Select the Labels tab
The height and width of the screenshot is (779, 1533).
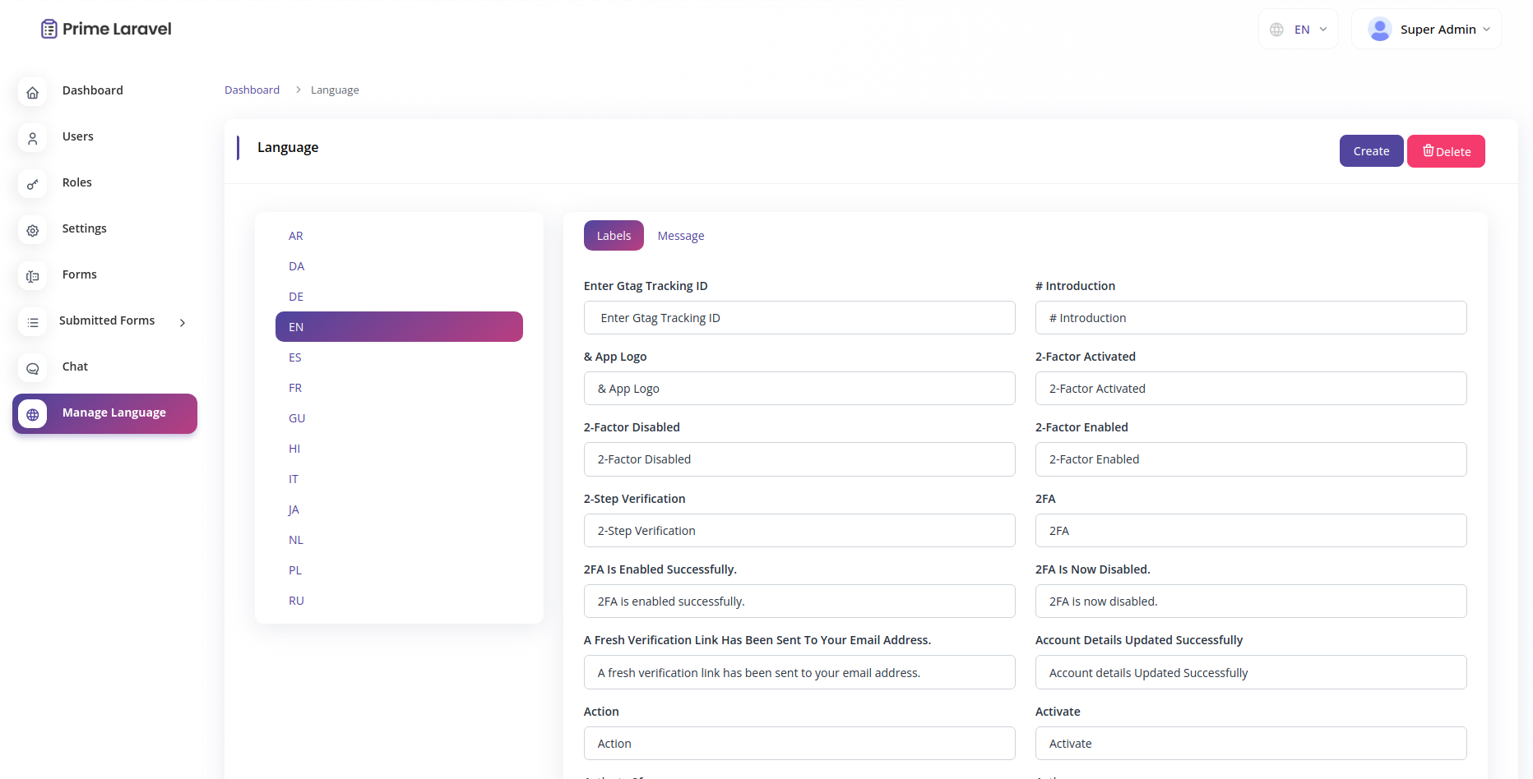614,235
